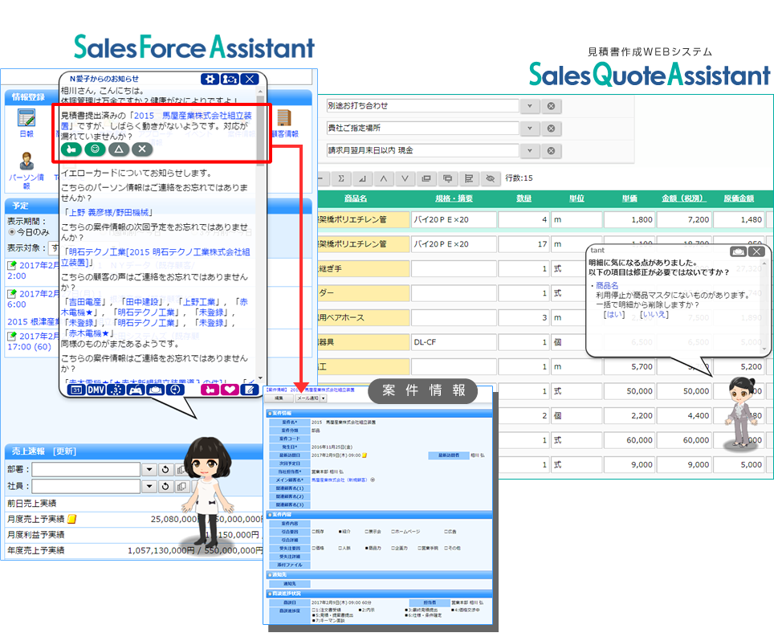Click the 社員 input field
Viewport: 774px width, 641px height.
[87, 487]
